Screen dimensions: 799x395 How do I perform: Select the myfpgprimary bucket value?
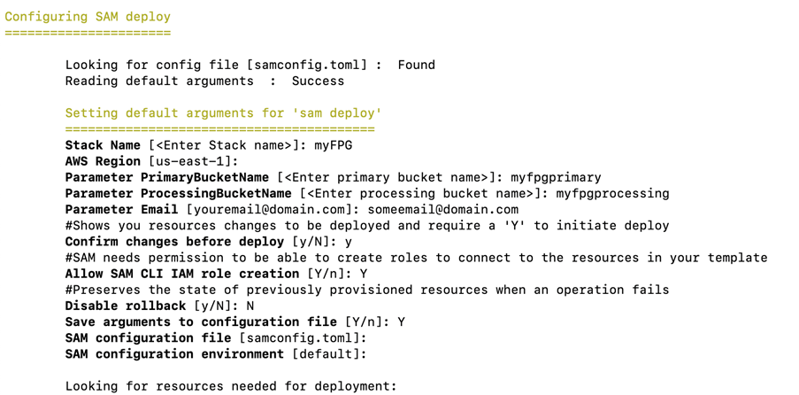tap(556, 178)
